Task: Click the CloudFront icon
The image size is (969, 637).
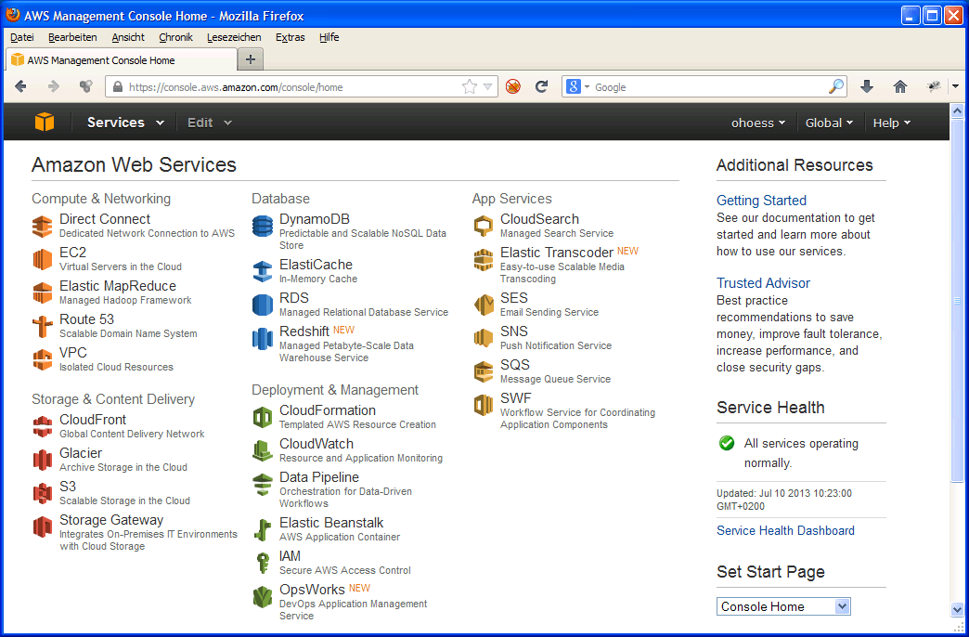Action: tap(42, 427)
